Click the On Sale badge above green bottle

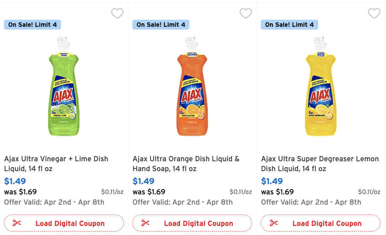coord(32,24)
